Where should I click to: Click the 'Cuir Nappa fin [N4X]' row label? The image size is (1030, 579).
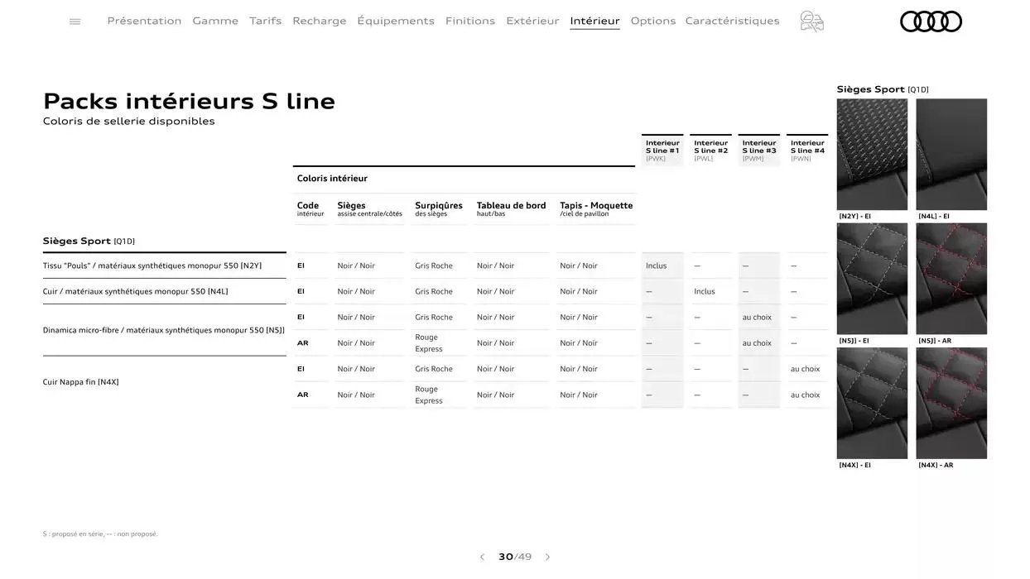coord(80,381)
